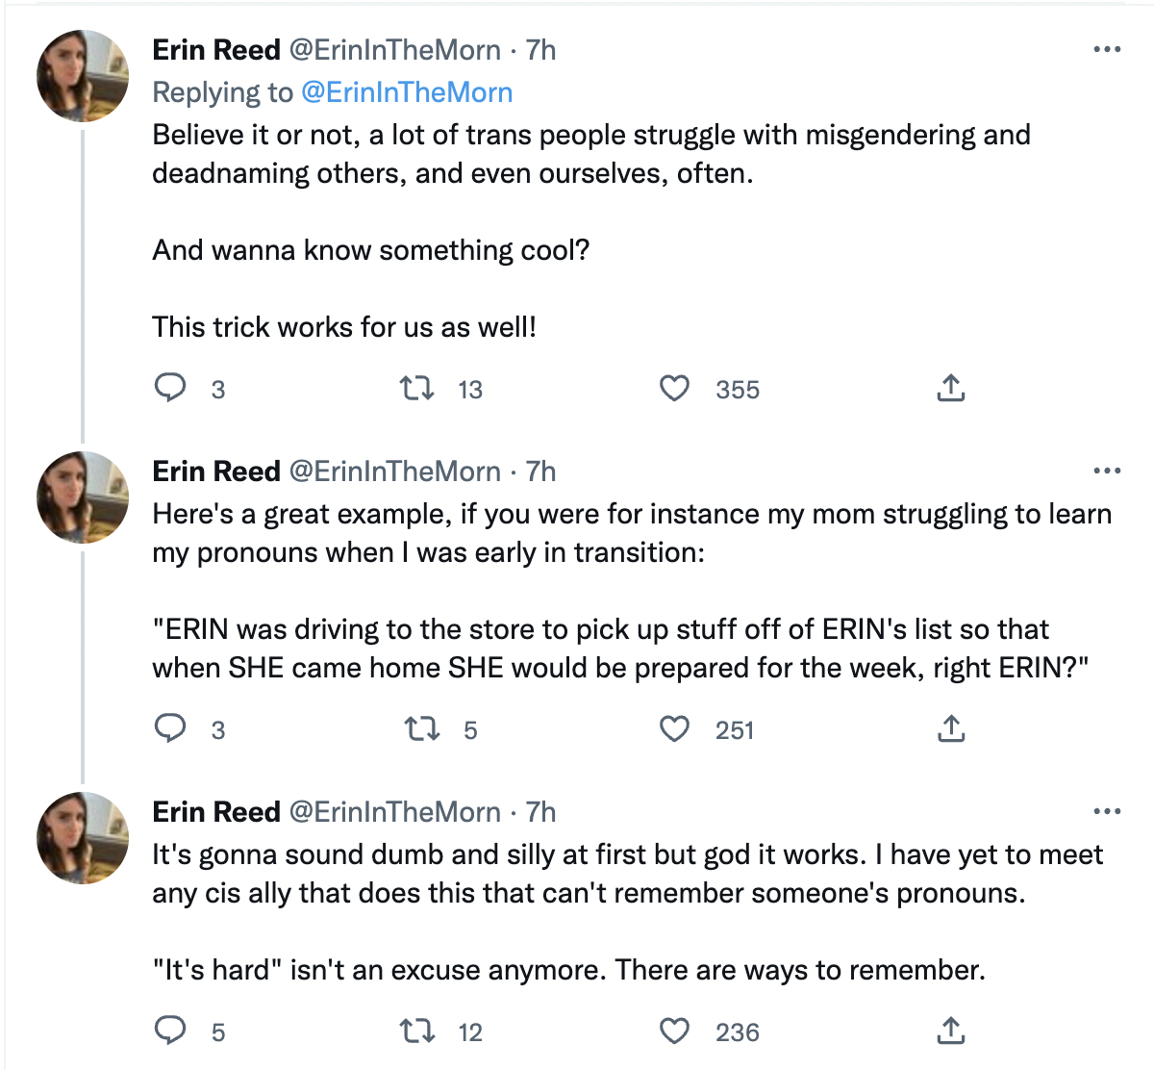This screenshot has height=1070, width=1154.
Task: Reply to the "It's hard" excuse tweet
Action: tap(171, 1031)
